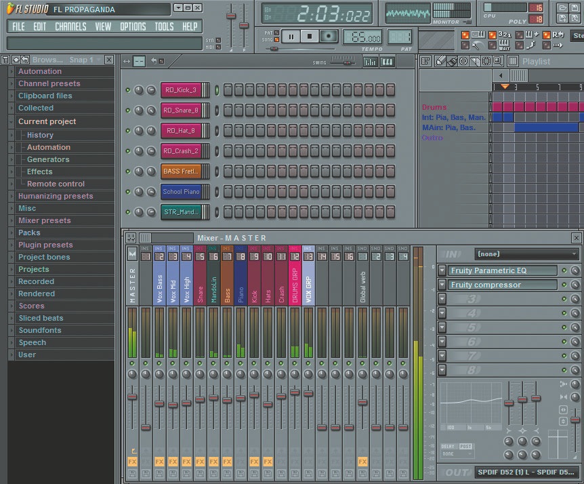Disable the Fruity Parametric EQ effect
This screenshot has width=584, height=484.
tap(564, 270)
